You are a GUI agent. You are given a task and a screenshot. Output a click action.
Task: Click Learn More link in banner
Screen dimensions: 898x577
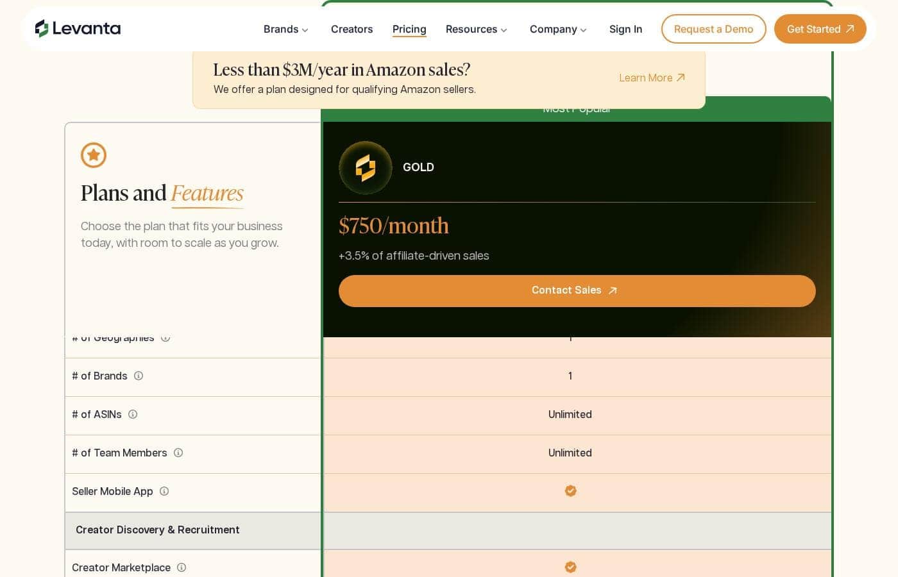pos(652,78)
